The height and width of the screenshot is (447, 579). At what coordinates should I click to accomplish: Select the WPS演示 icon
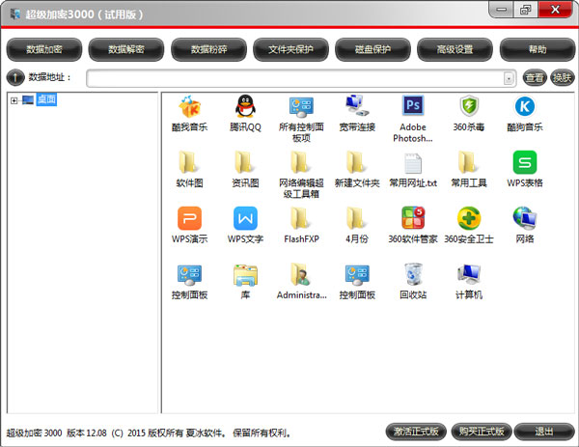189,218
